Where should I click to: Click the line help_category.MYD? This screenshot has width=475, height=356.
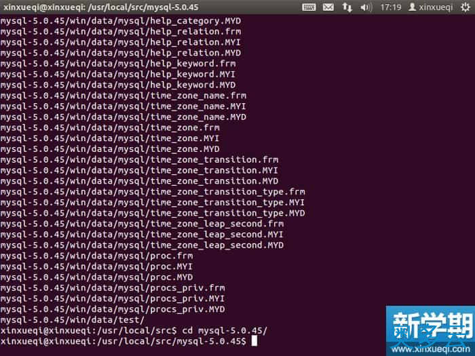121,21
